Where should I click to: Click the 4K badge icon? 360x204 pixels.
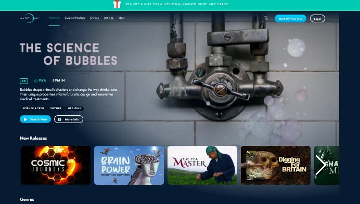pos(24,81)
